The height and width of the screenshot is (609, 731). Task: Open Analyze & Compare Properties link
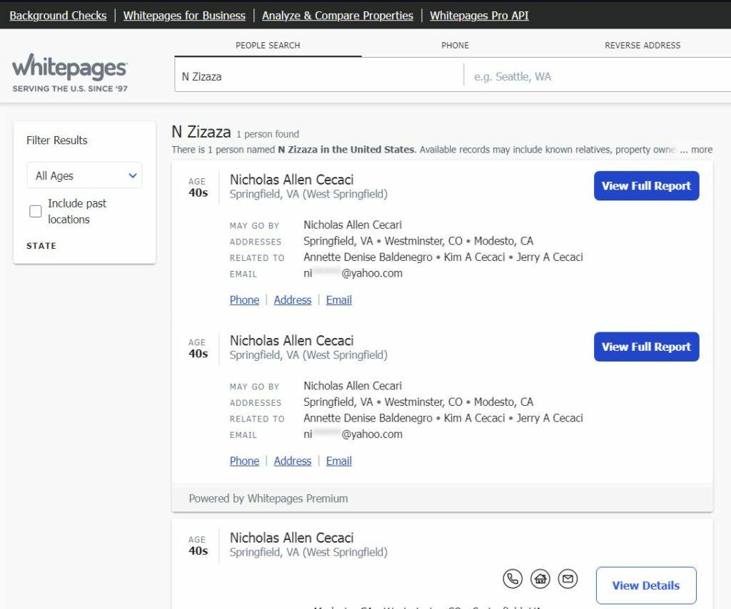[337, 15]
